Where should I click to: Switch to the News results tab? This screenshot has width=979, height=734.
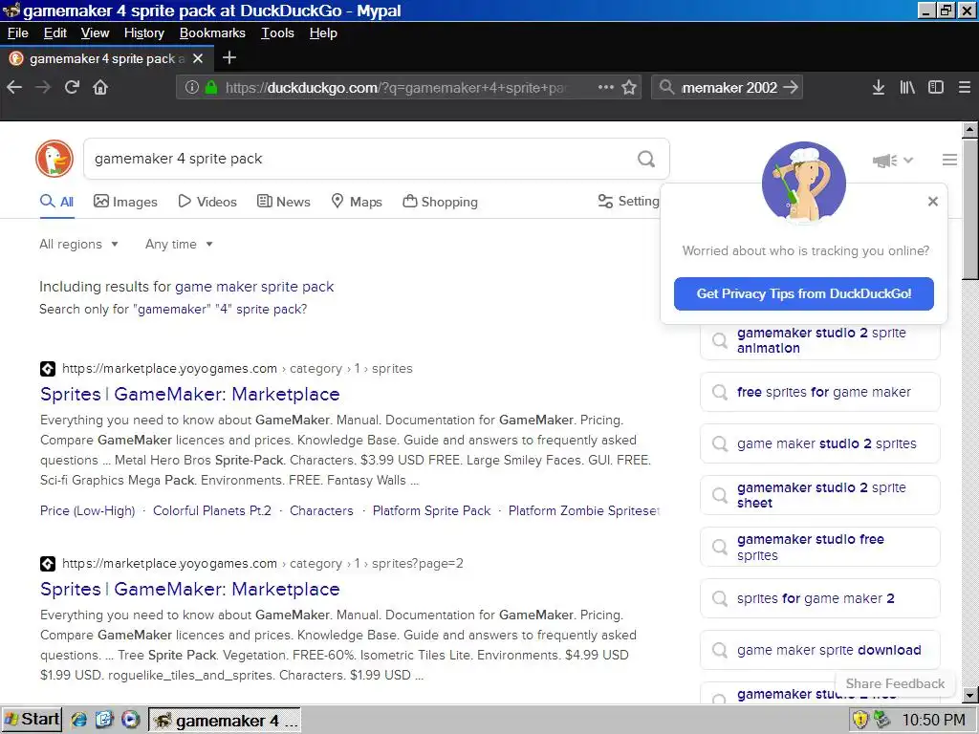coord(283,202)
